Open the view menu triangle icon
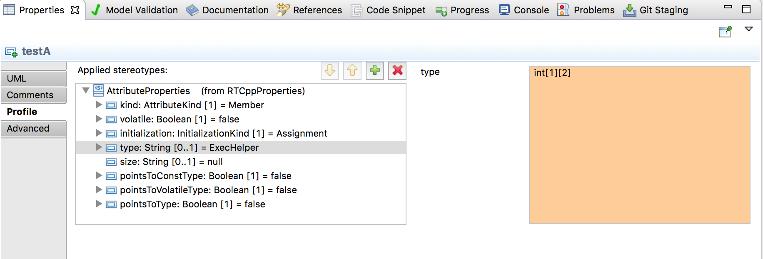The height and width of the screenshot is (259, 763). pos(749,29)
